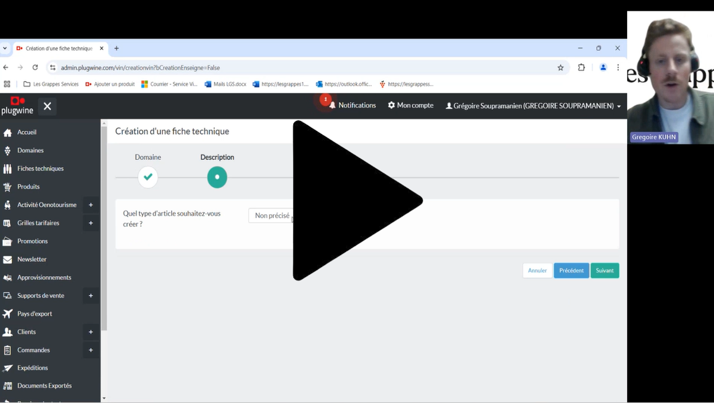Screen dimensions: 714x403
Task: Expand the Supports de vente submenu
Action: coord(91,296)
